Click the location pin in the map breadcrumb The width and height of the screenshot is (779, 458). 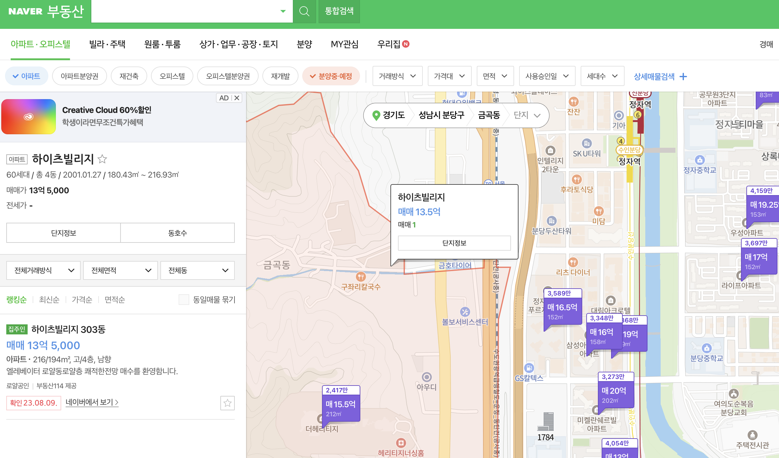coord(376,115)
